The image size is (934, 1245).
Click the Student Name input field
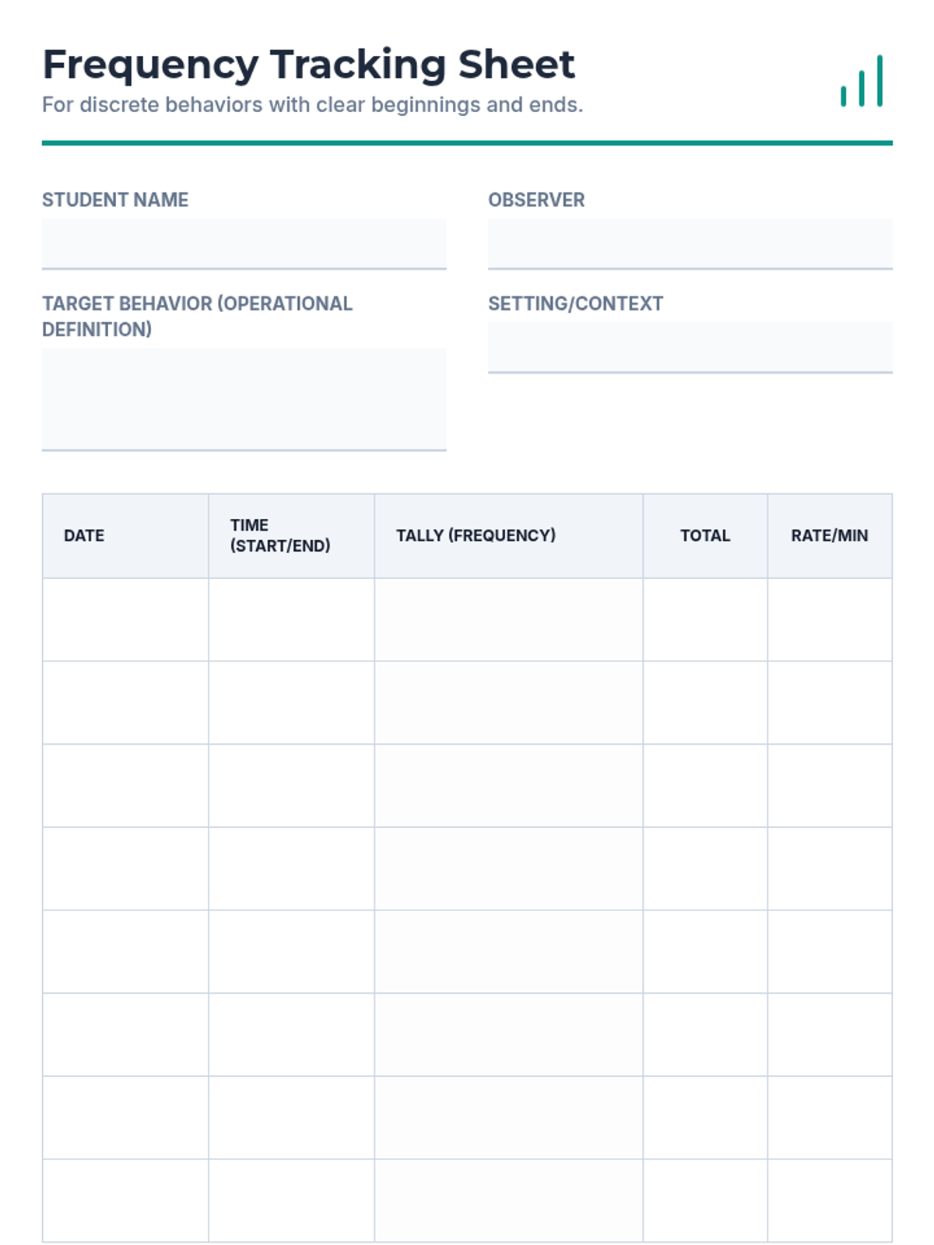pos(244,244)
